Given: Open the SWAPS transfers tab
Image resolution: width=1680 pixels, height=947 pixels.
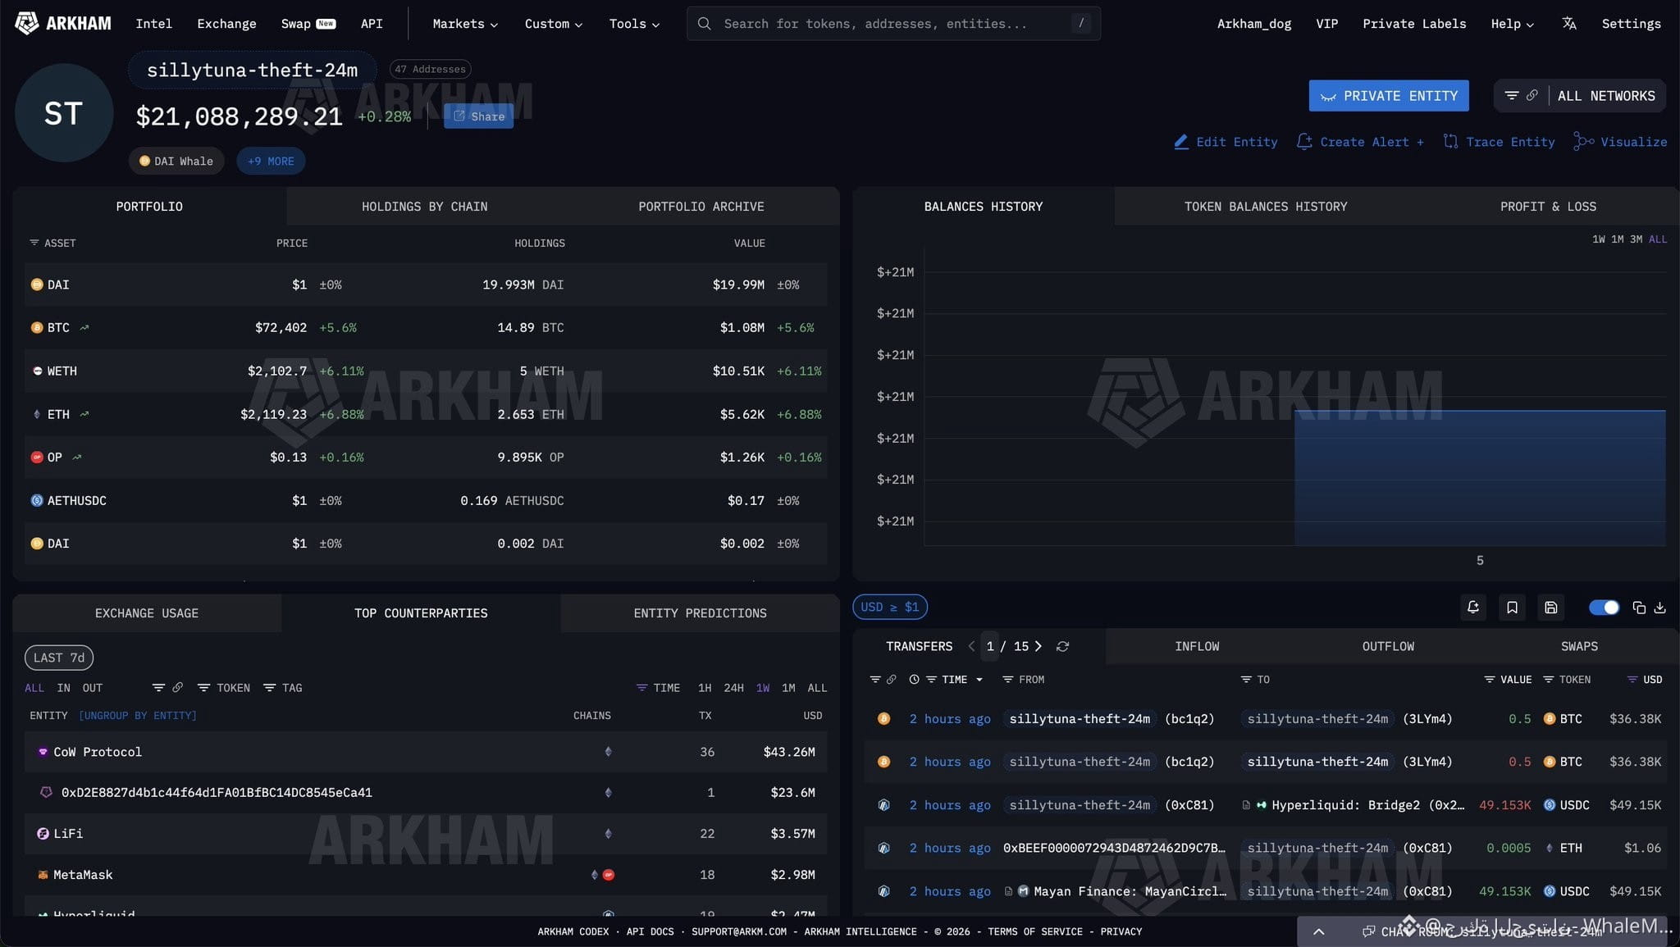Looking at the screenshot, I should 1579,647.
